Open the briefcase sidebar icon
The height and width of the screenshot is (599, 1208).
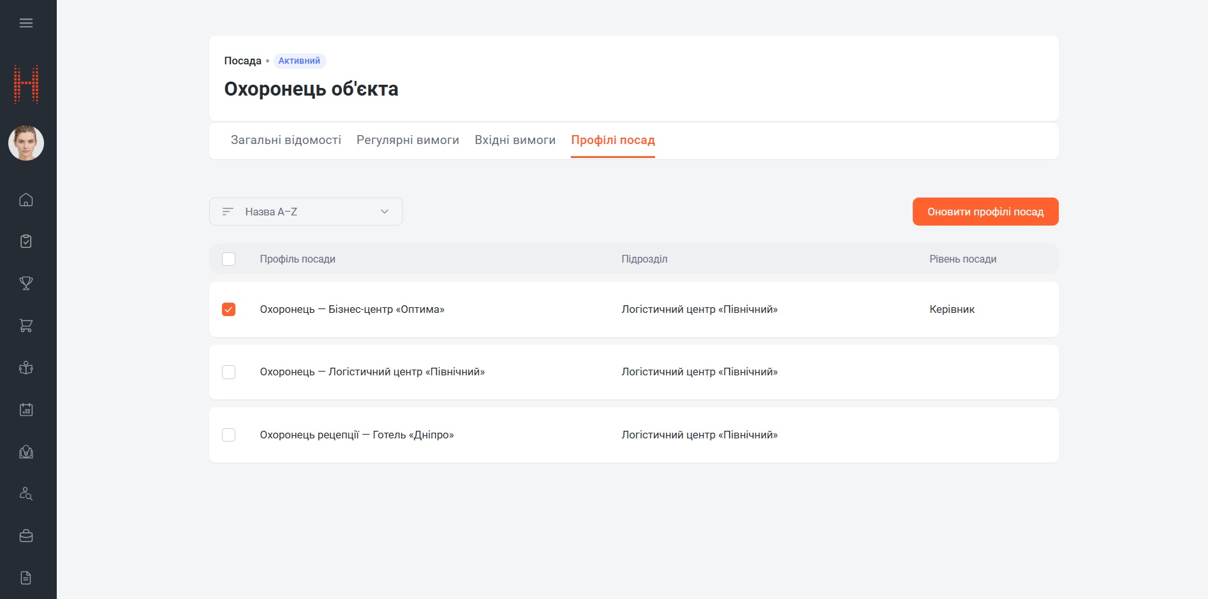(26, 536)
